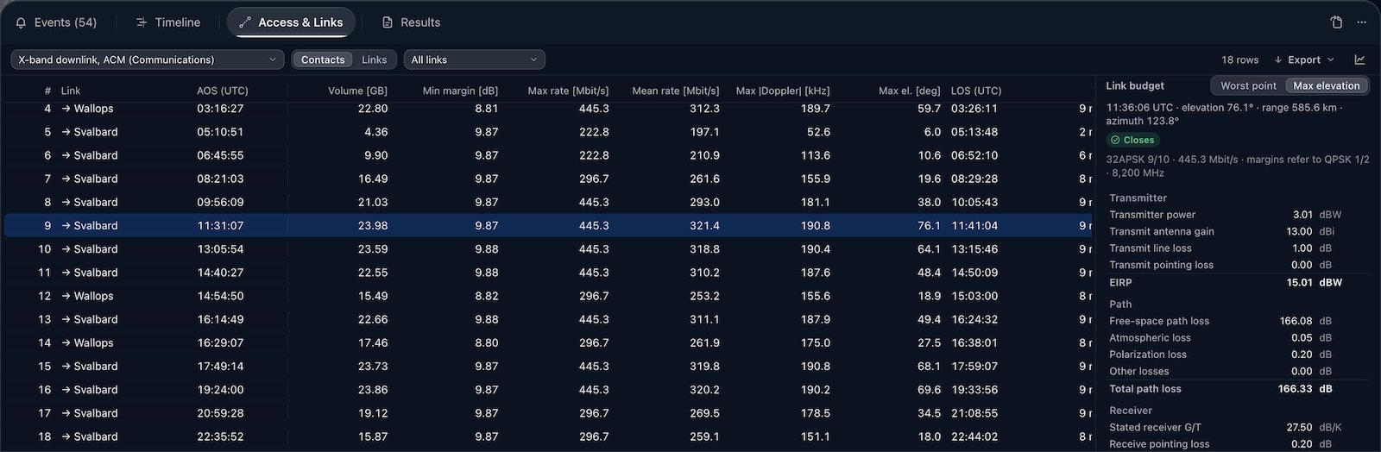
Task: Click Transmit antenna gain 13.00 value
Action: click(x=1299, y=231)
